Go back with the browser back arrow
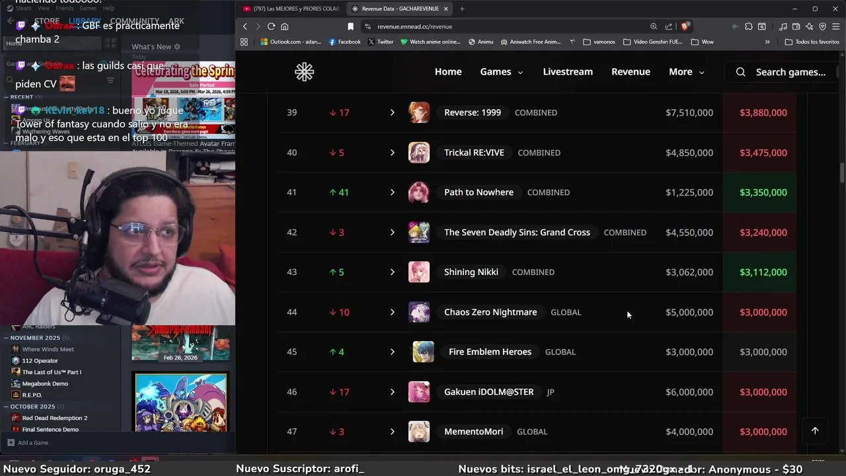Screen dimensions: 846x476 click(245, 26)
